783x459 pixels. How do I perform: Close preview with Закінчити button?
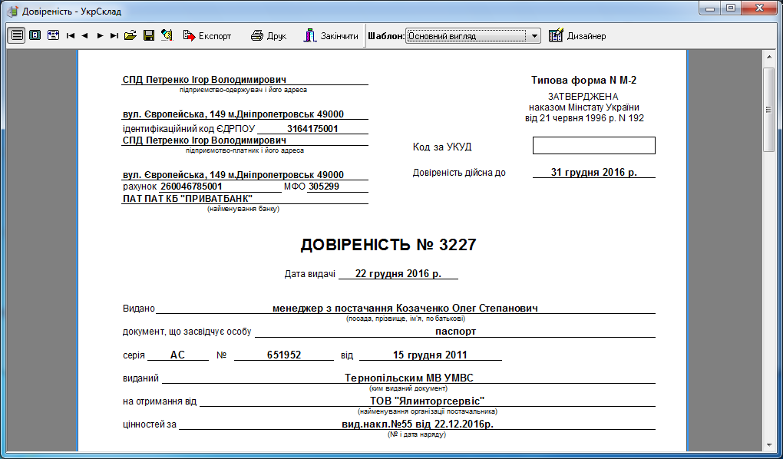pyautogui.click(x=330, y=35)
